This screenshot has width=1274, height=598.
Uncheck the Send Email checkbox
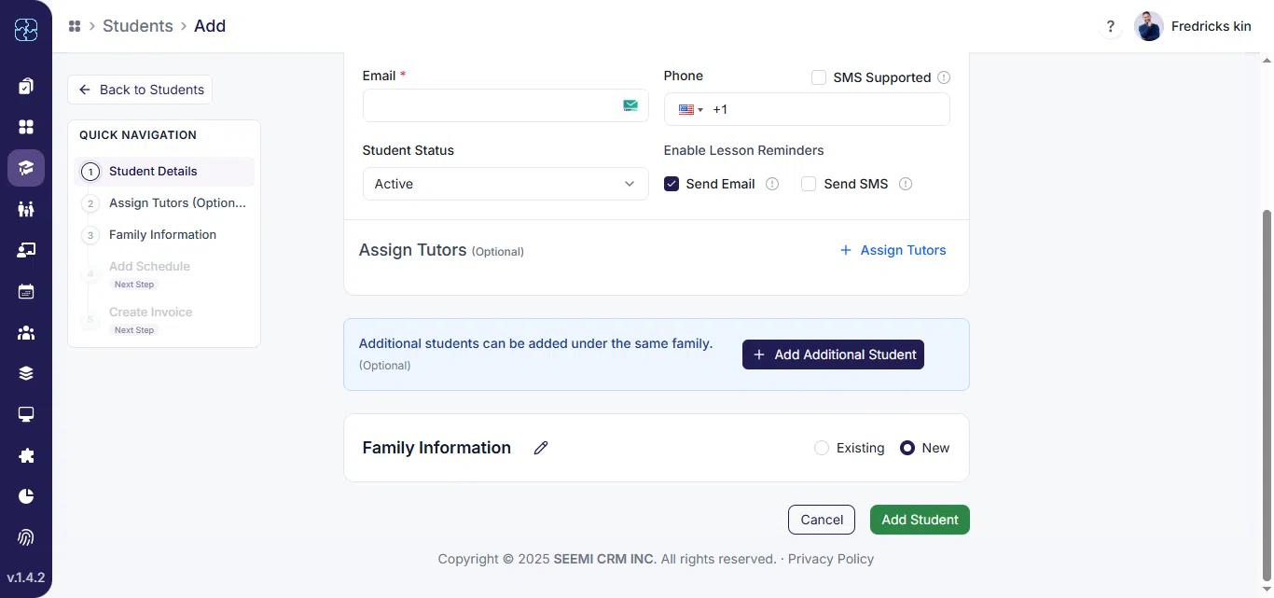(672, 184)
